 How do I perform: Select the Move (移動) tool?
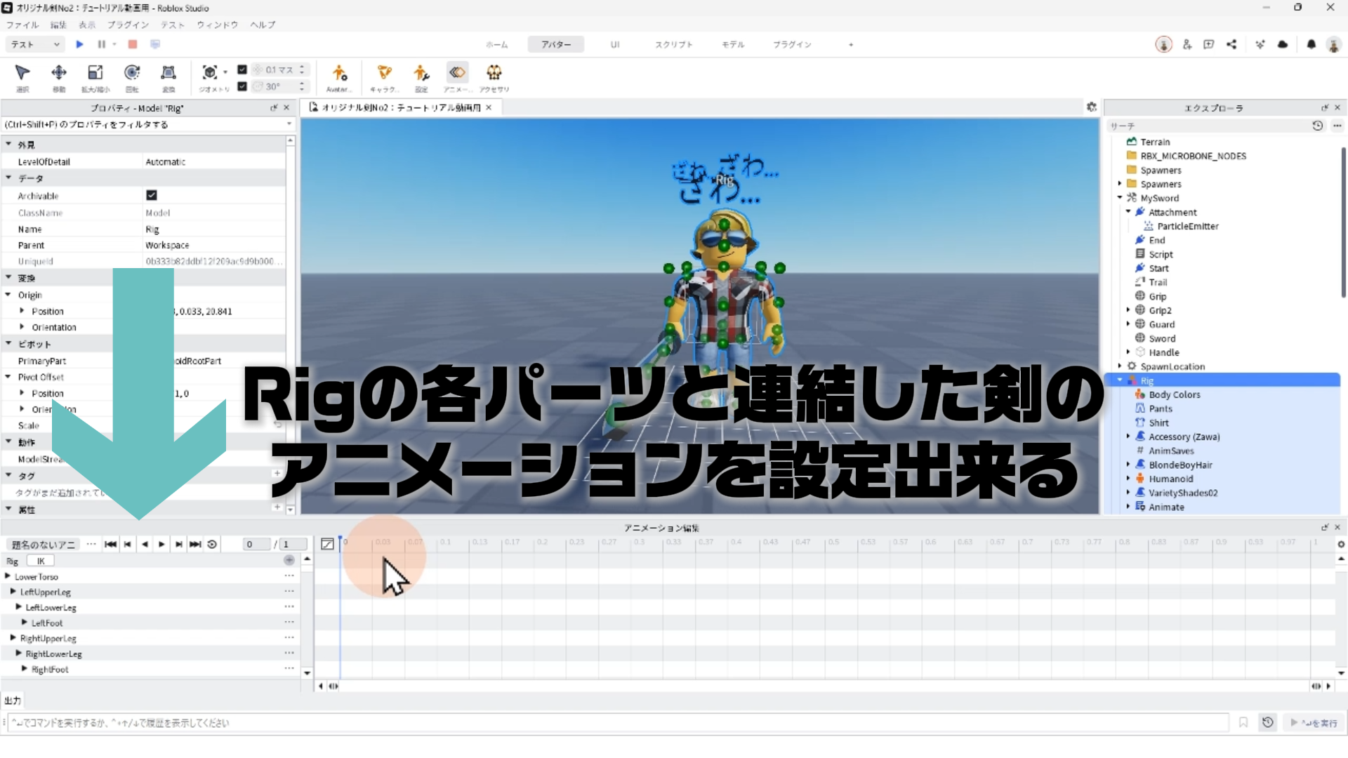coord(59,73)
